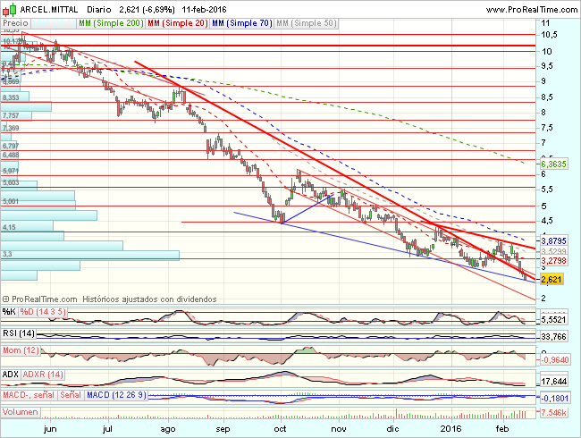Click the oct month label on time axis
Viewport: 581px width, 438px height.
coord(280,429)
